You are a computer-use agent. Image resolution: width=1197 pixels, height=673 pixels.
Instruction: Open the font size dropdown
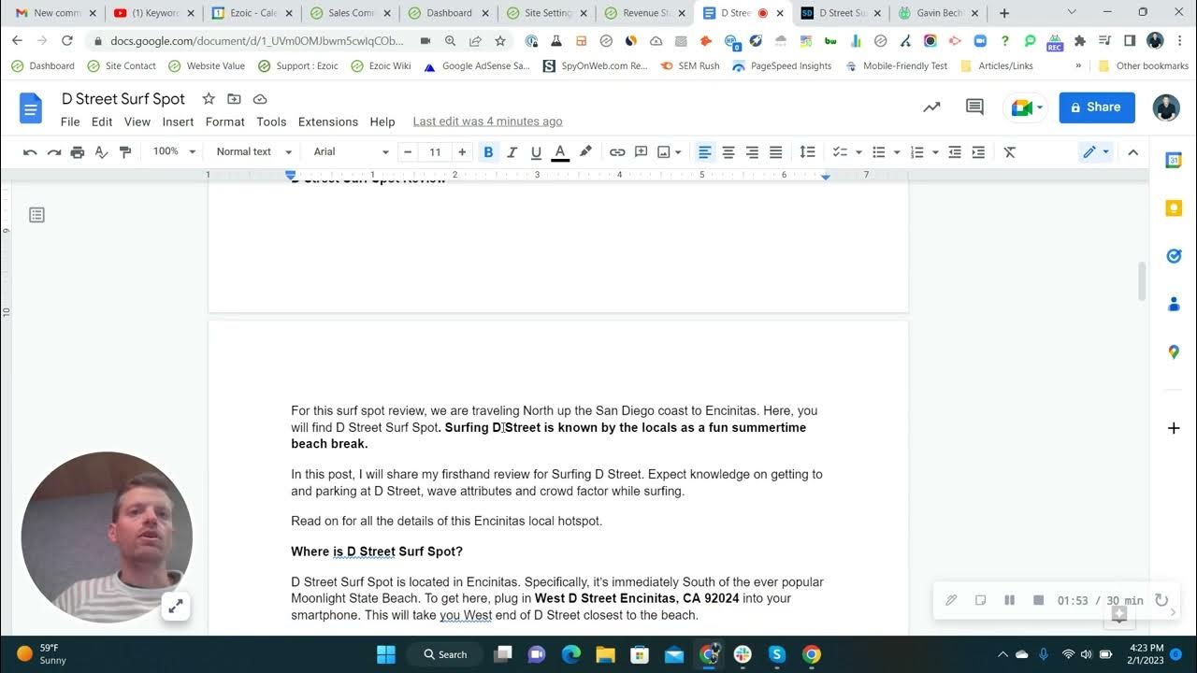[435, 151]
